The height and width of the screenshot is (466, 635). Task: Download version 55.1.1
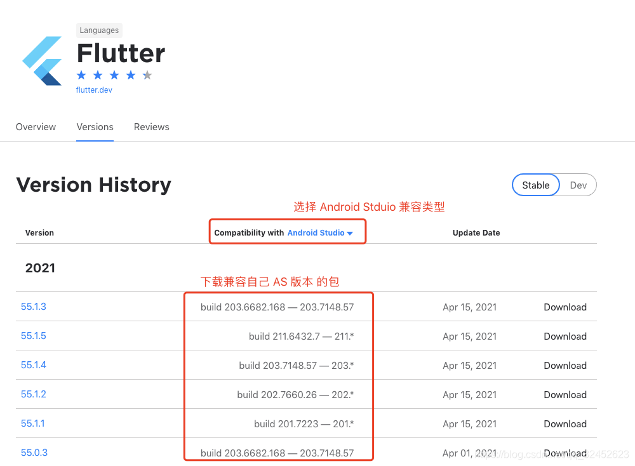[x=565, y=424]
